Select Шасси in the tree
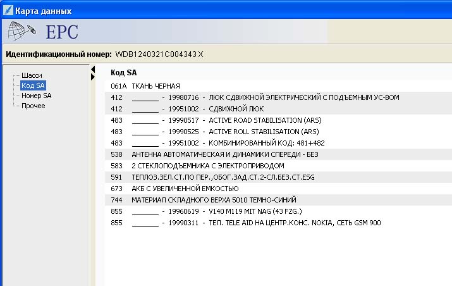This screenshot has height=286, width=452. tap(32, 75)
